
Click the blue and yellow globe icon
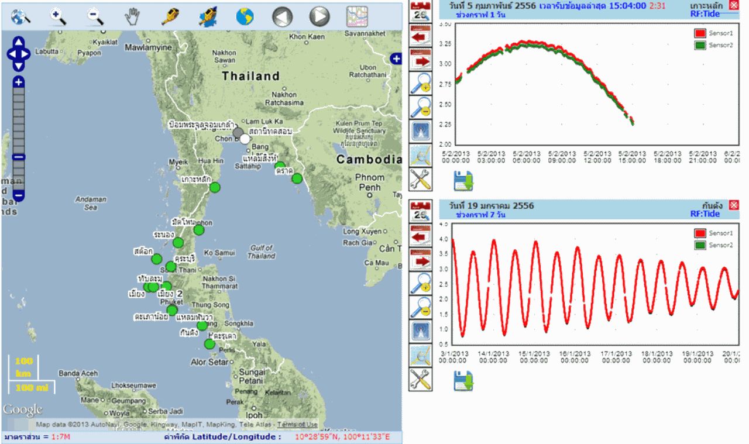click(x=245, y=16)
